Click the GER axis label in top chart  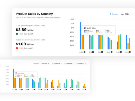click(x=100, y=52)
